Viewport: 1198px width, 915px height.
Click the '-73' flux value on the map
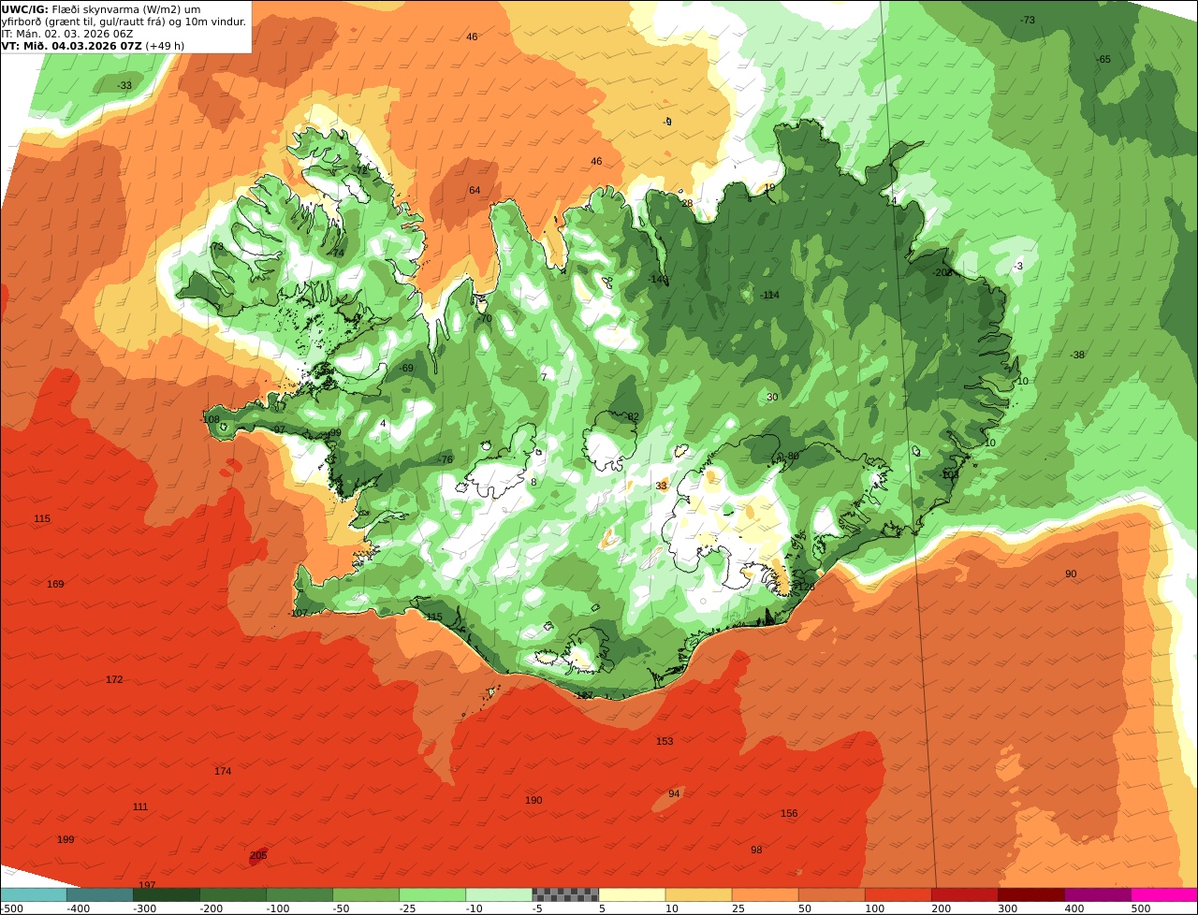pyautogui.click(x=1028, y=21)
